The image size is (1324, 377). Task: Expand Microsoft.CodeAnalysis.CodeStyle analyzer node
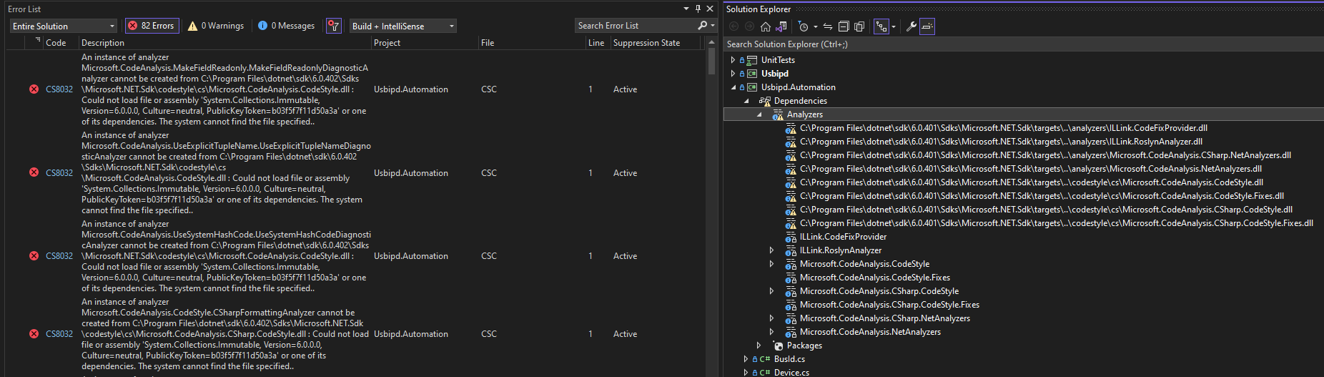tap(771, 264)
